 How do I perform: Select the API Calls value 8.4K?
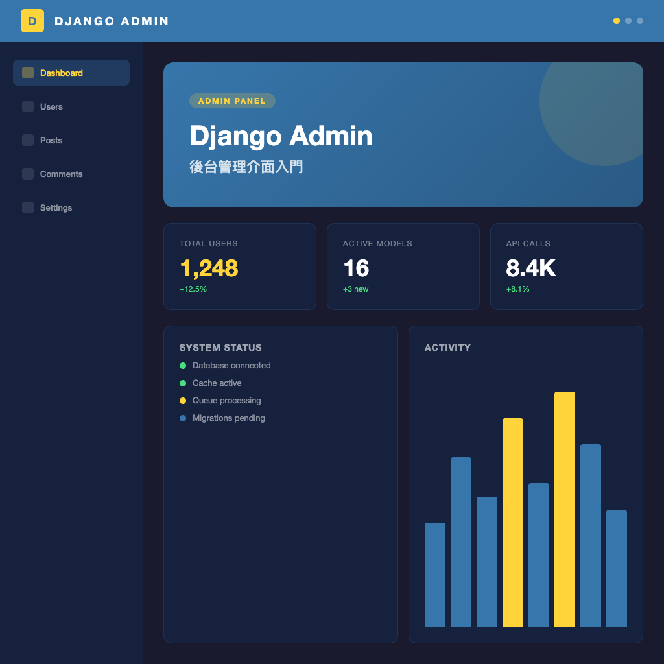tap(531, 268)
